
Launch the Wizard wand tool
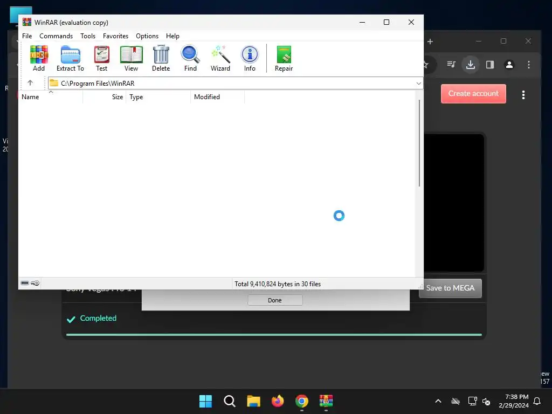(x=220, y=58)
